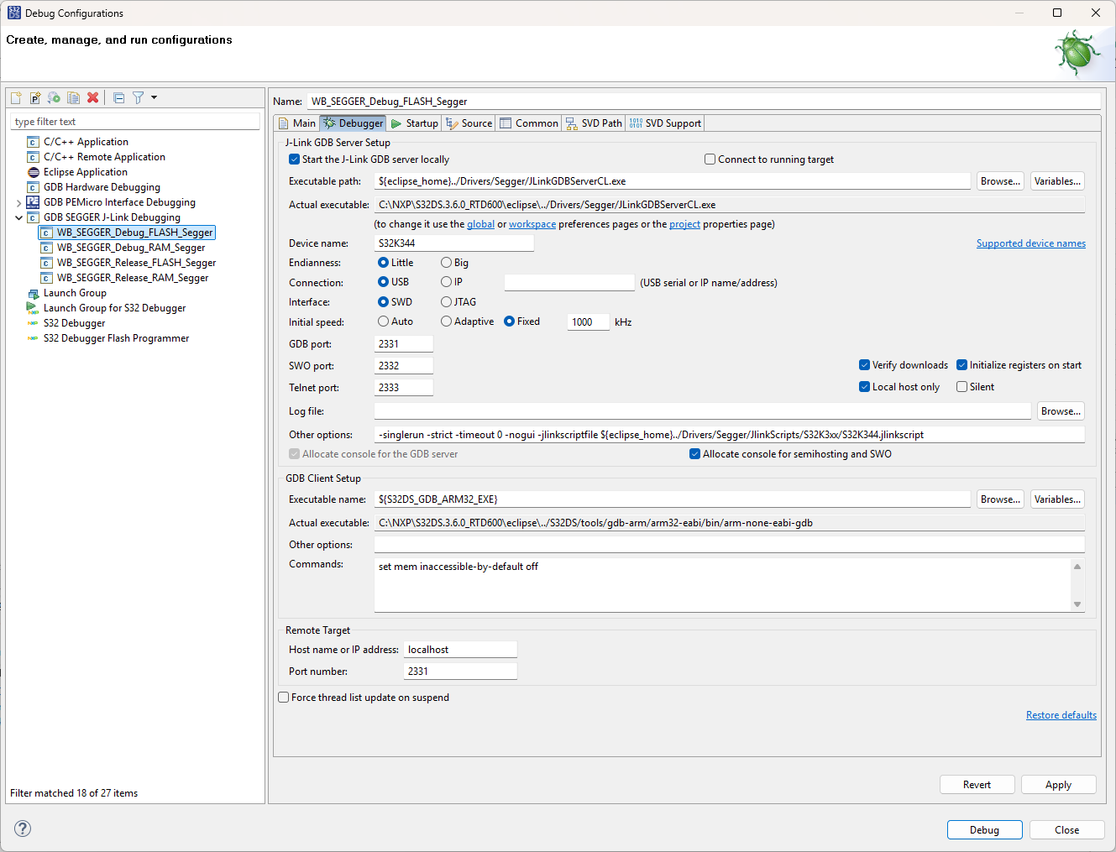
Task: Open the launch configuration filter icon
Action: click(139, 98)
